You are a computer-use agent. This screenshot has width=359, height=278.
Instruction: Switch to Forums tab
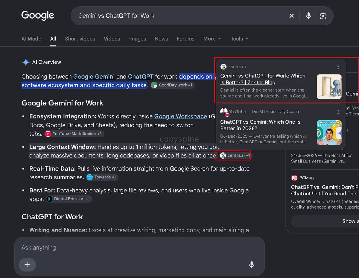(x=185, y=39)
